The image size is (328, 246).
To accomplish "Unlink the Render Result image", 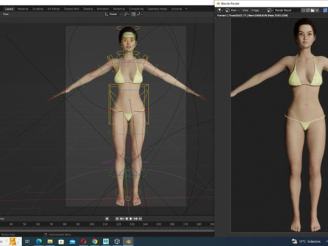I will click(x=317, y=10).
